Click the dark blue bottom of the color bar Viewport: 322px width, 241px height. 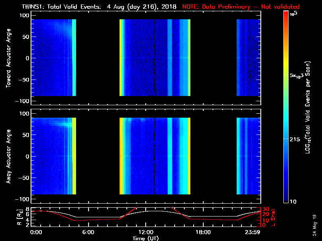tap(286, 199)
